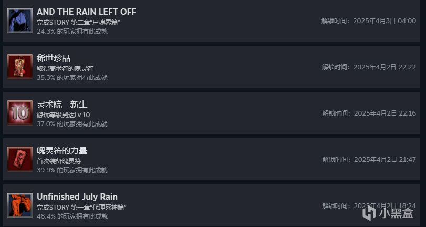Click the Unfinished July Rain achievement icon
Viewport: 426px width, 227px height.
click(20, 205)
